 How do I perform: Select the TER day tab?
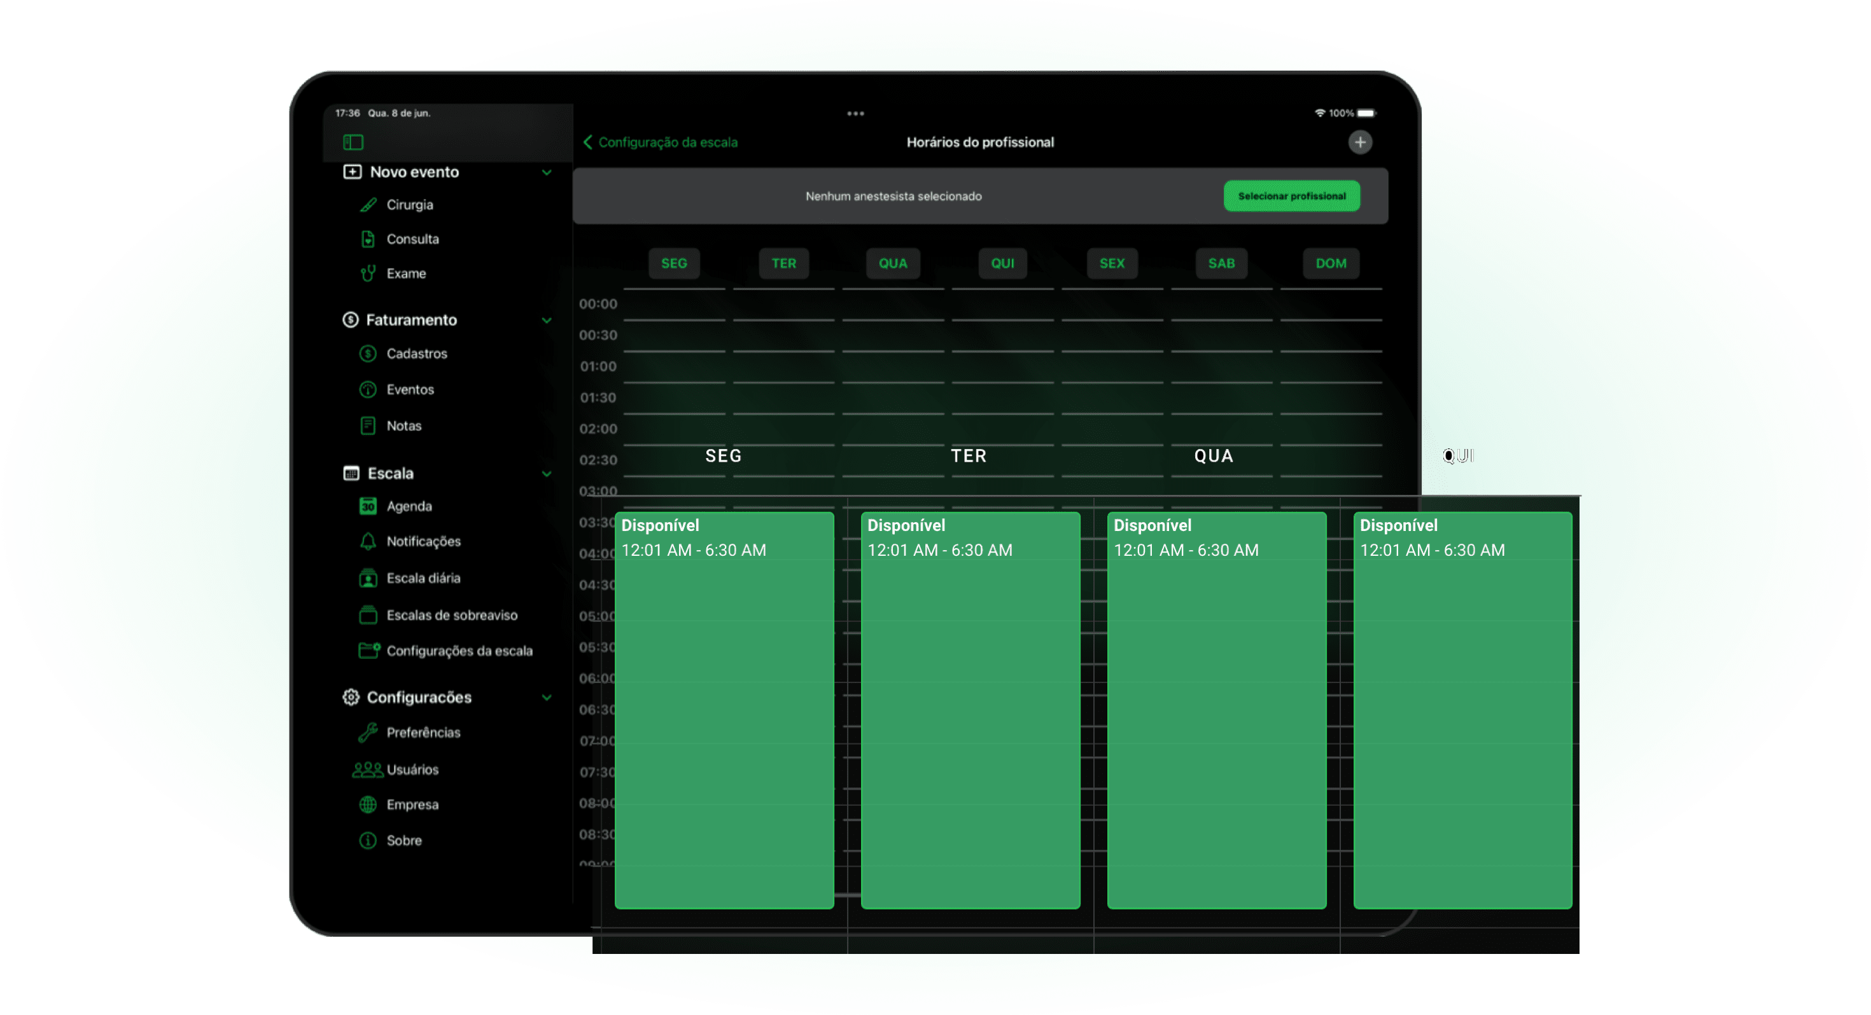tap(783, 263)
